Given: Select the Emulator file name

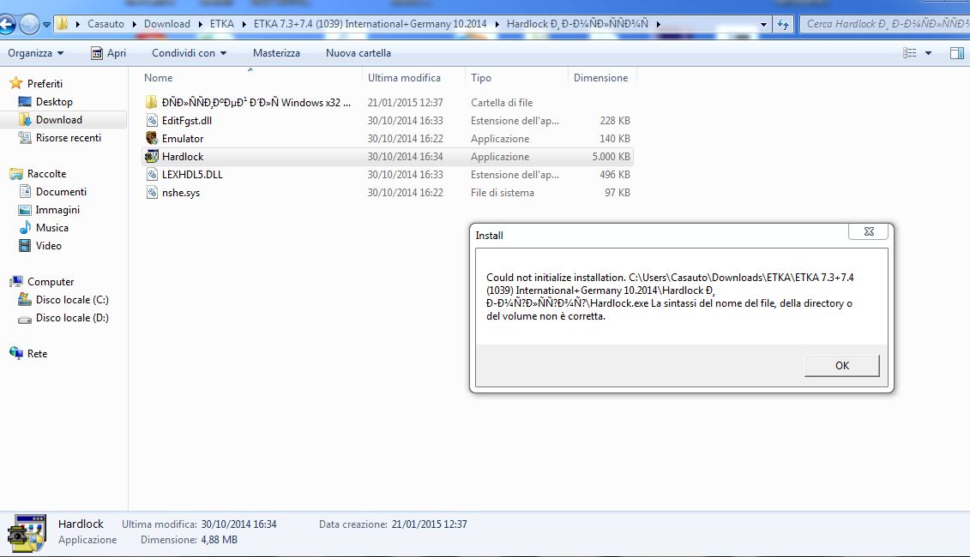Looking at the screenshot, I should 183,138.
